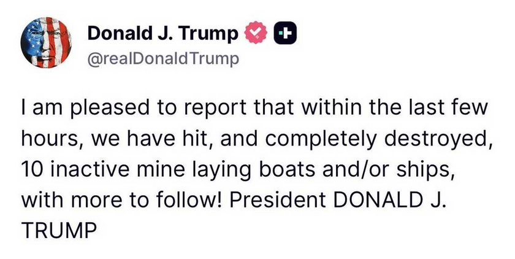Click the words "mine laying boats"
515x259 pixels.
(199, 169)
